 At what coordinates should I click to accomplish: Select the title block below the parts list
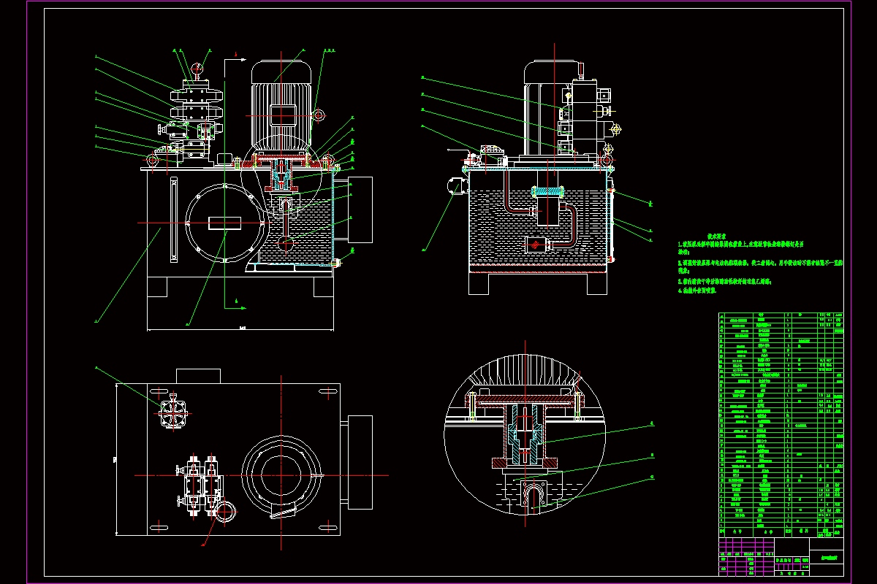781,556
